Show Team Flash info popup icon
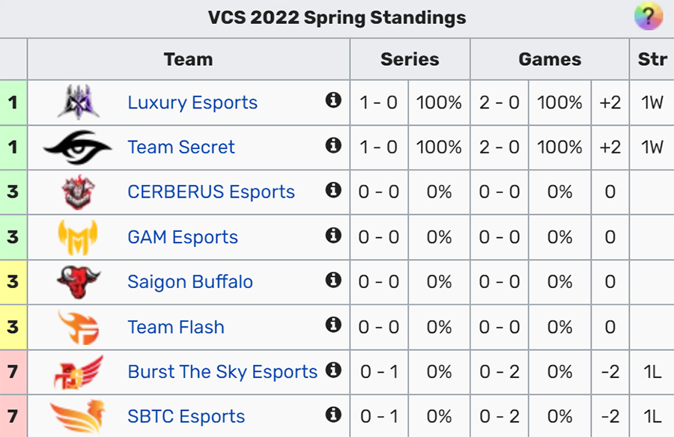The height and width of the screenshot is (437, 674). (333, 325)
